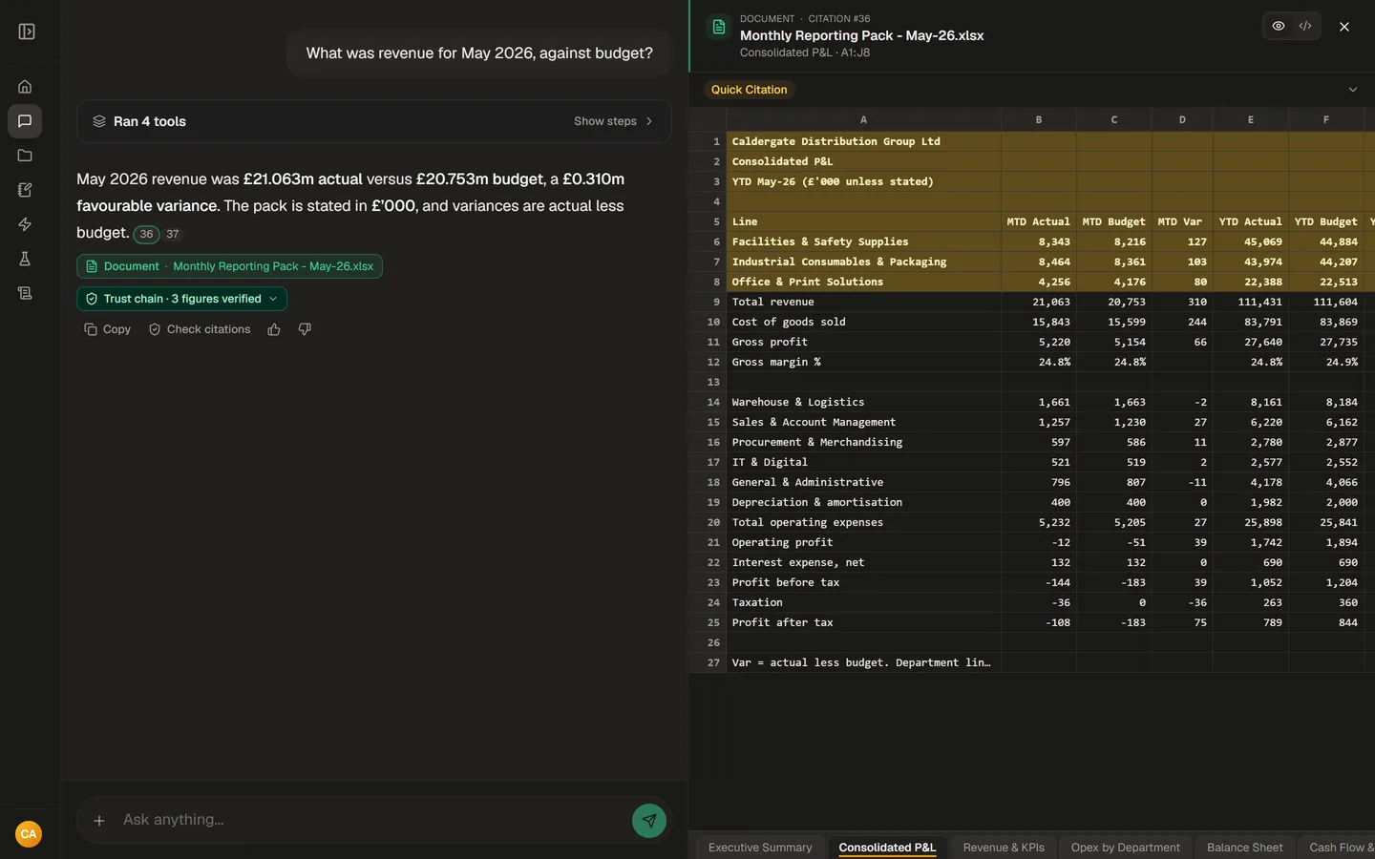
Task: Collapse the sidebar panel icon
Action: [x=27, y=31]
